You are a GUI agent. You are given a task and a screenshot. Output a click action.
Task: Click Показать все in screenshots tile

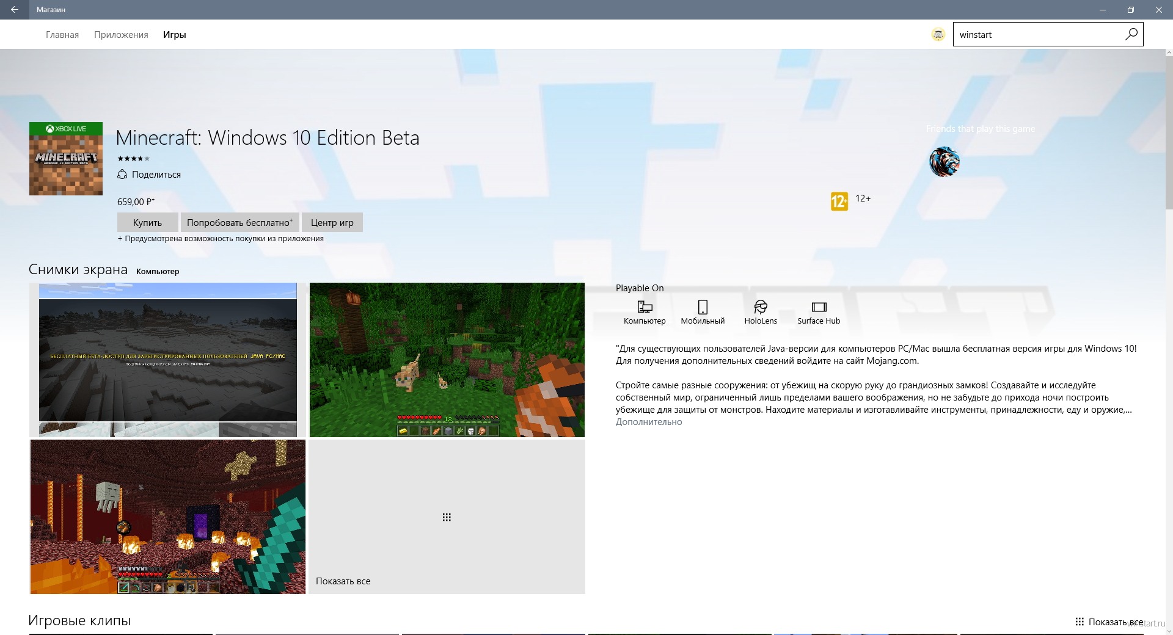pyautogui.click(x=343, y=581)
